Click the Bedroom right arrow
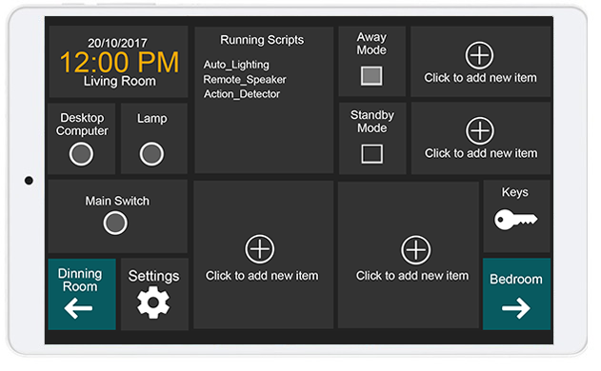Image resolution: width=601 pixels, height=371 pixels. [516, 308]
